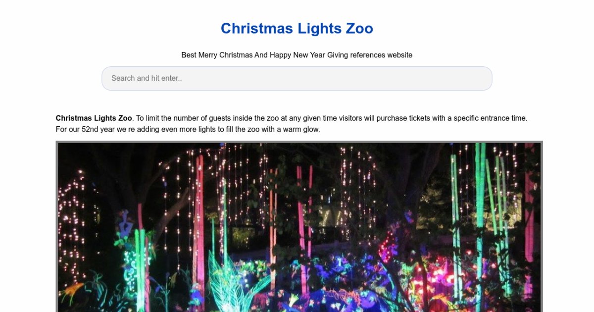
Task: Click the words "references website" in the tagline
Action: 381,55
